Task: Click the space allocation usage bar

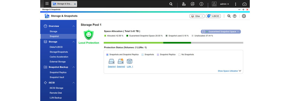Action: tap(173, 43)
